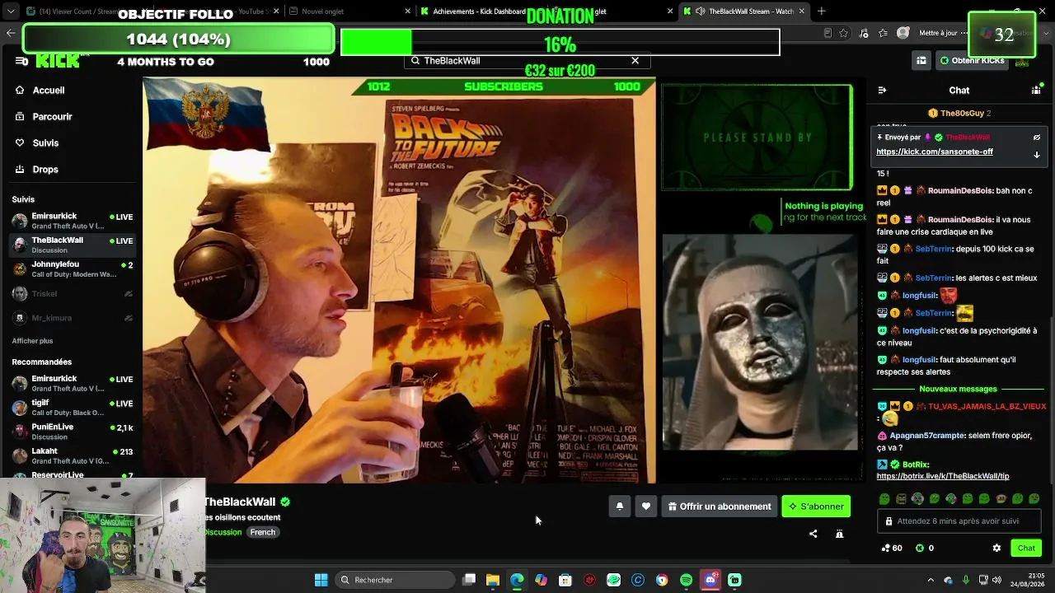The width and height of the screenshot is (1055, 593).
Task: Open Emirsurkick under Recommandées
Action: [x=73, y=383]
